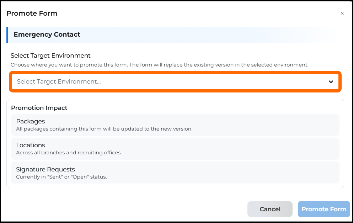Close the Promote Form dialog with X
Screen dimensions: 353x223
click(x=342, y=14)
